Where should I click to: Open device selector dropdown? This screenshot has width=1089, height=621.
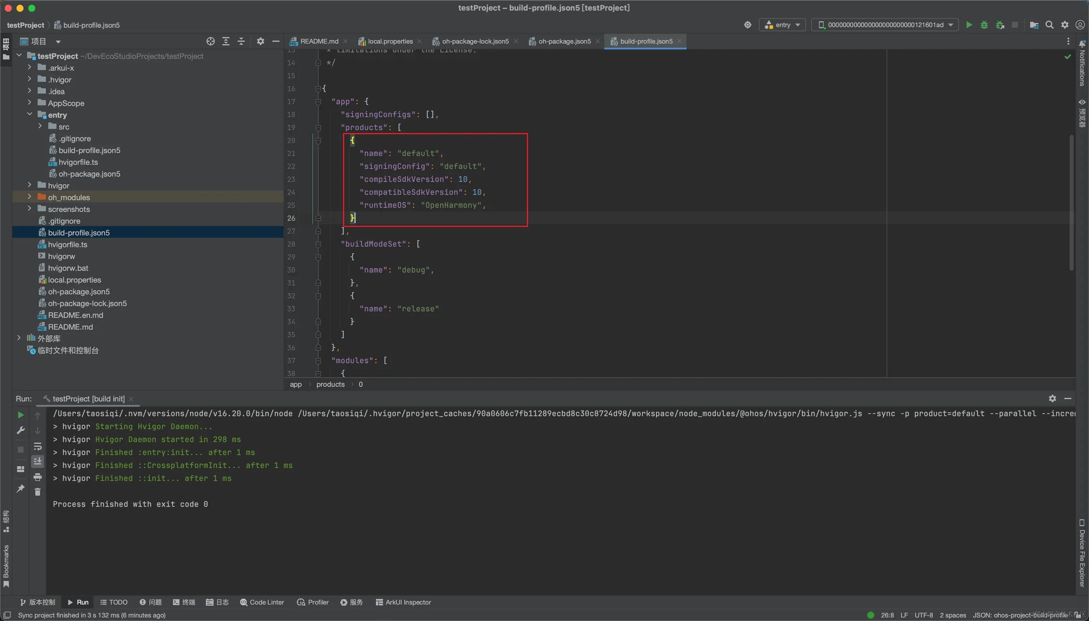click(x=885, y=25)
